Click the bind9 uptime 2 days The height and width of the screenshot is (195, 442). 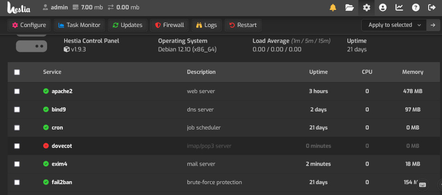[x=318, y=110]
